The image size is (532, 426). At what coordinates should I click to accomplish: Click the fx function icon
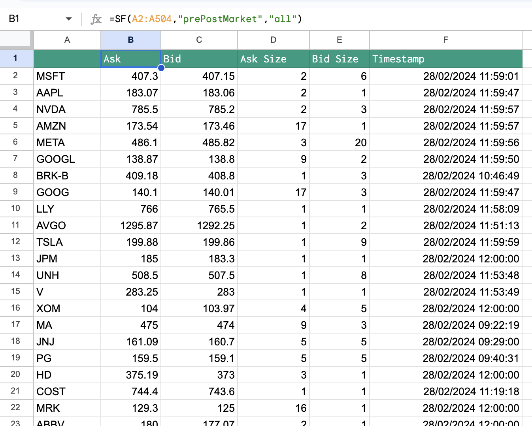(96, 19)
